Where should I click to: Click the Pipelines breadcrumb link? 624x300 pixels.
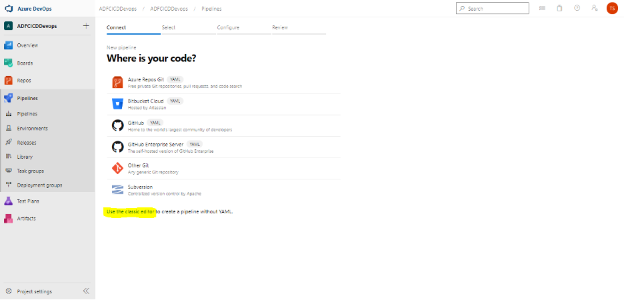pos(211,9)
